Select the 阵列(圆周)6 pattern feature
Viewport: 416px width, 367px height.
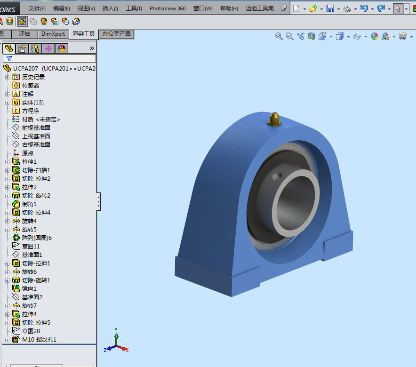37,238
